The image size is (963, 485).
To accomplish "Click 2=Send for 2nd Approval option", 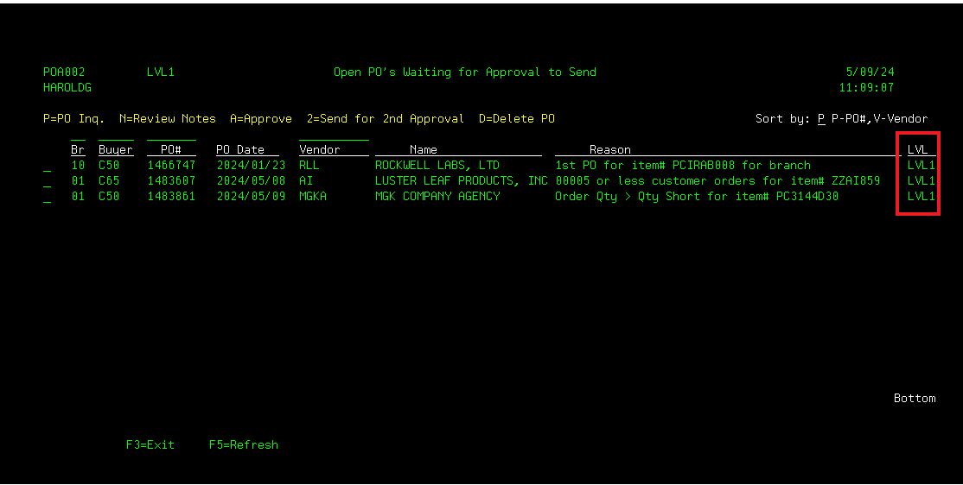I will click(386, 119).
